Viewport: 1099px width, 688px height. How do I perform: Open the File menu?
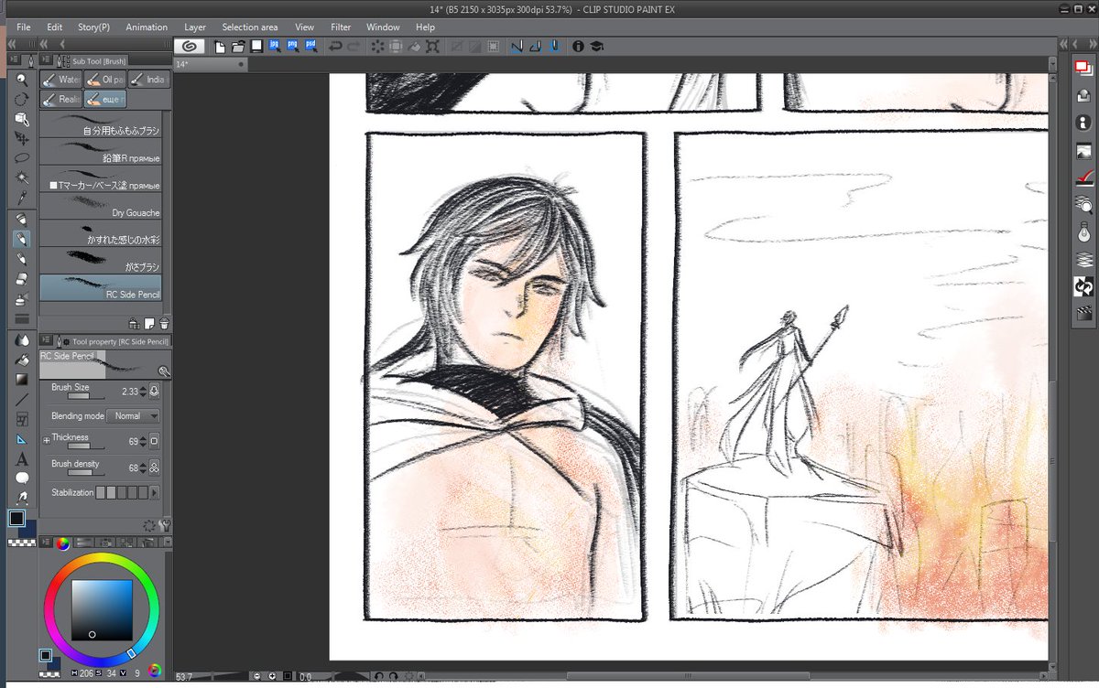24,27
